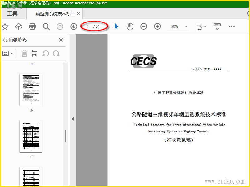250x187 pixels.
Task: Add document to starred favorites
Action: pos(5,26)
